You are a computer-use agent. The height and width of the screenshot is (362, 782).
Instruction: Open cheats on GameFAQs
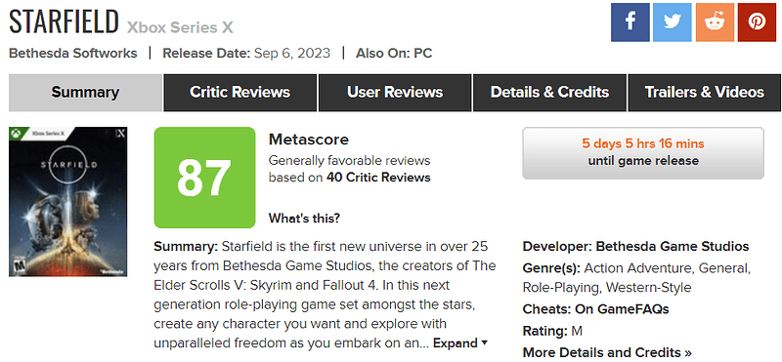[x=622, y=309]
